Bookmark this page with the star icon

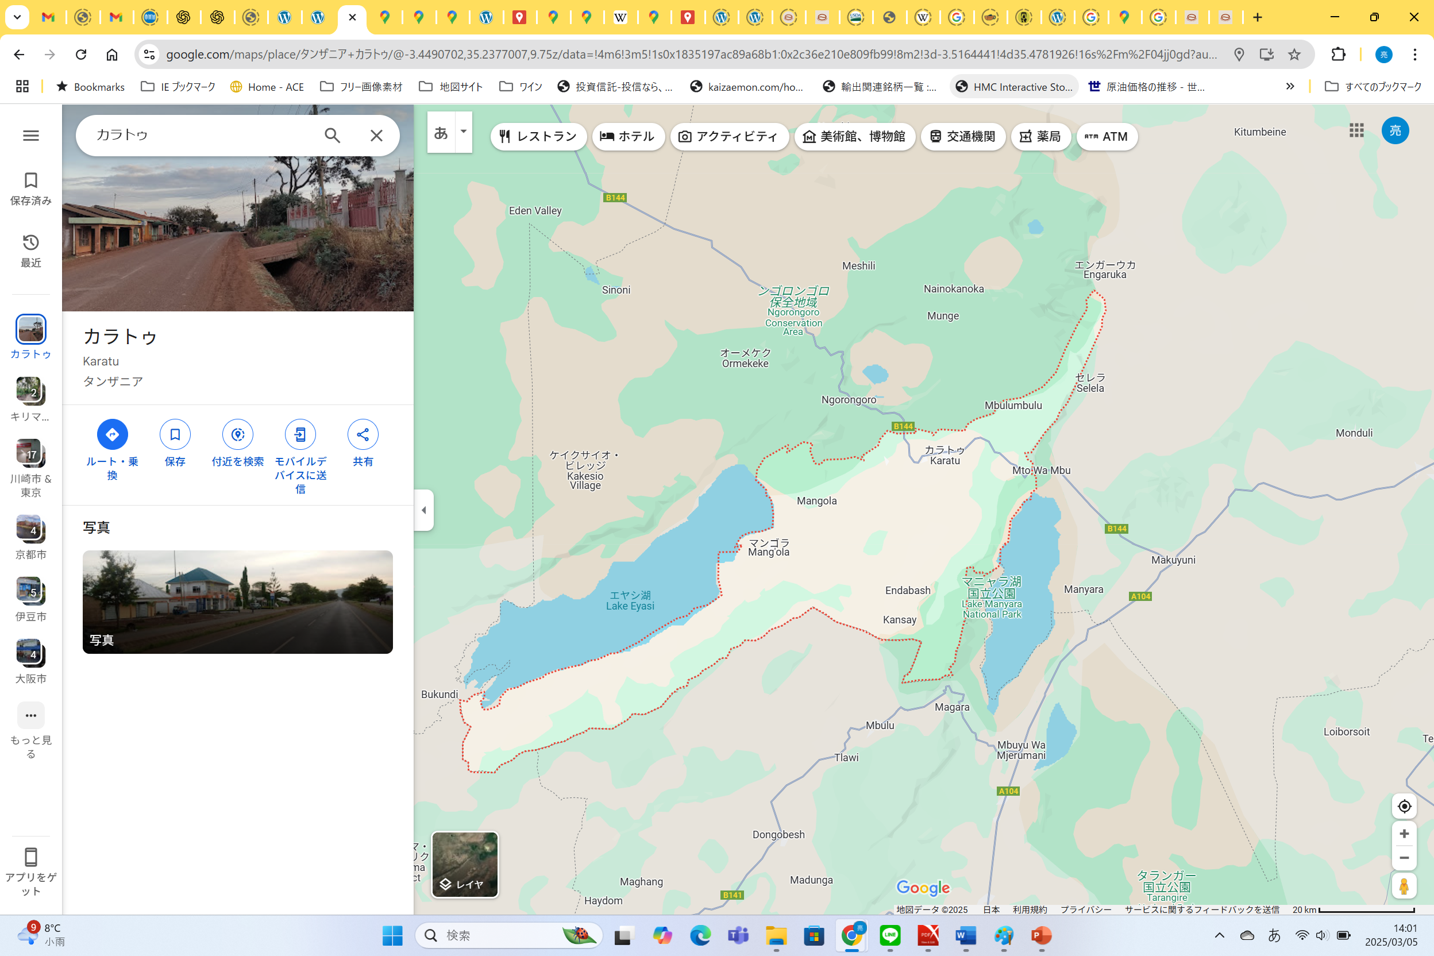1294,54
